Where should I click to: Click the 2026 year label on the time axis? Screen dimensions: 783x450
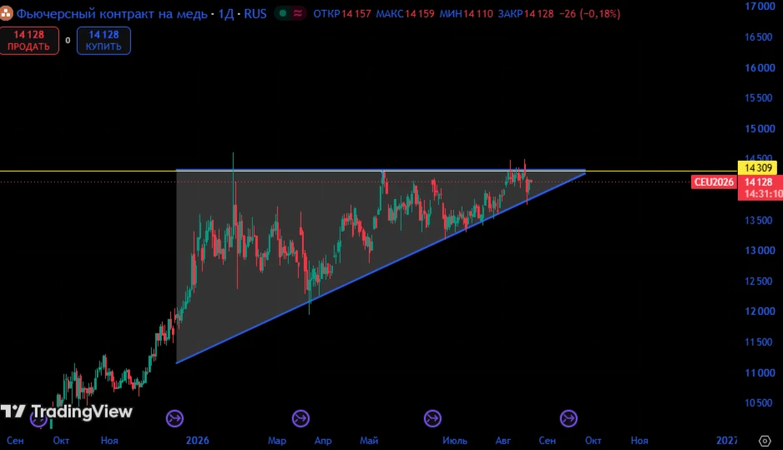(x=197, y=441)
